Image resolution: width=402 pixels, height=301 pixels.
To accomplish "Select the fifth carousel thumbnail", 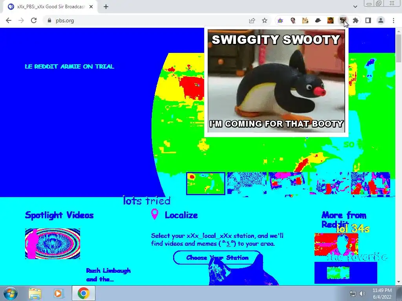I will click(x=371, y=183).
